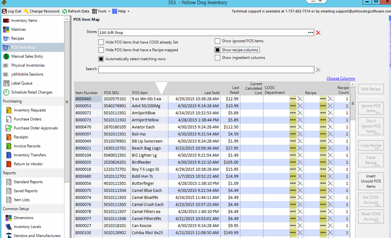Click the Refresh Data toolbar icon
Viewport: 391px width, 238px height.
(65, 11)
